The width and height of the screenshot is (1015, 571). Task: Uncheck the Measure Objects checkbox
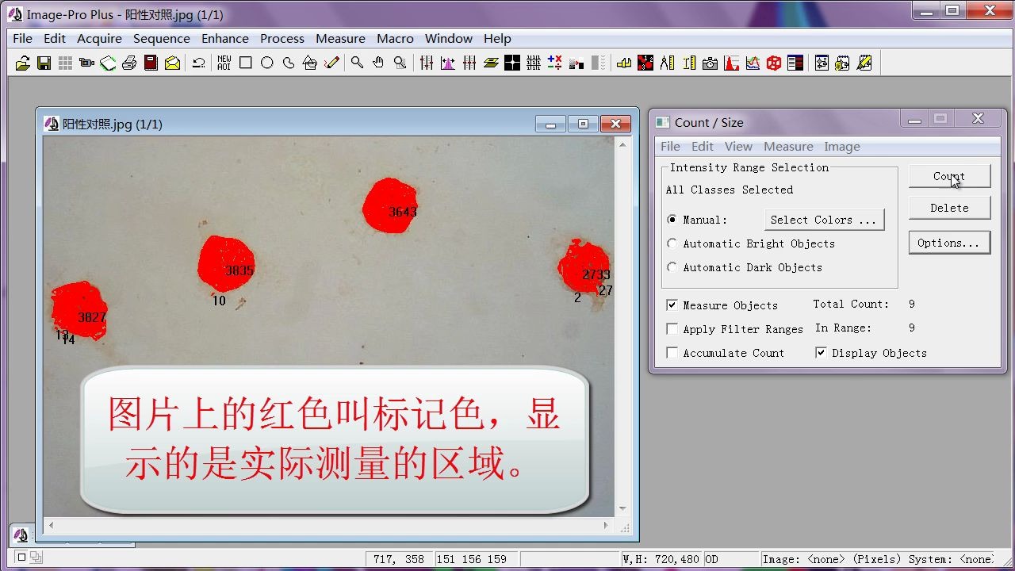(x=672, y=305)
